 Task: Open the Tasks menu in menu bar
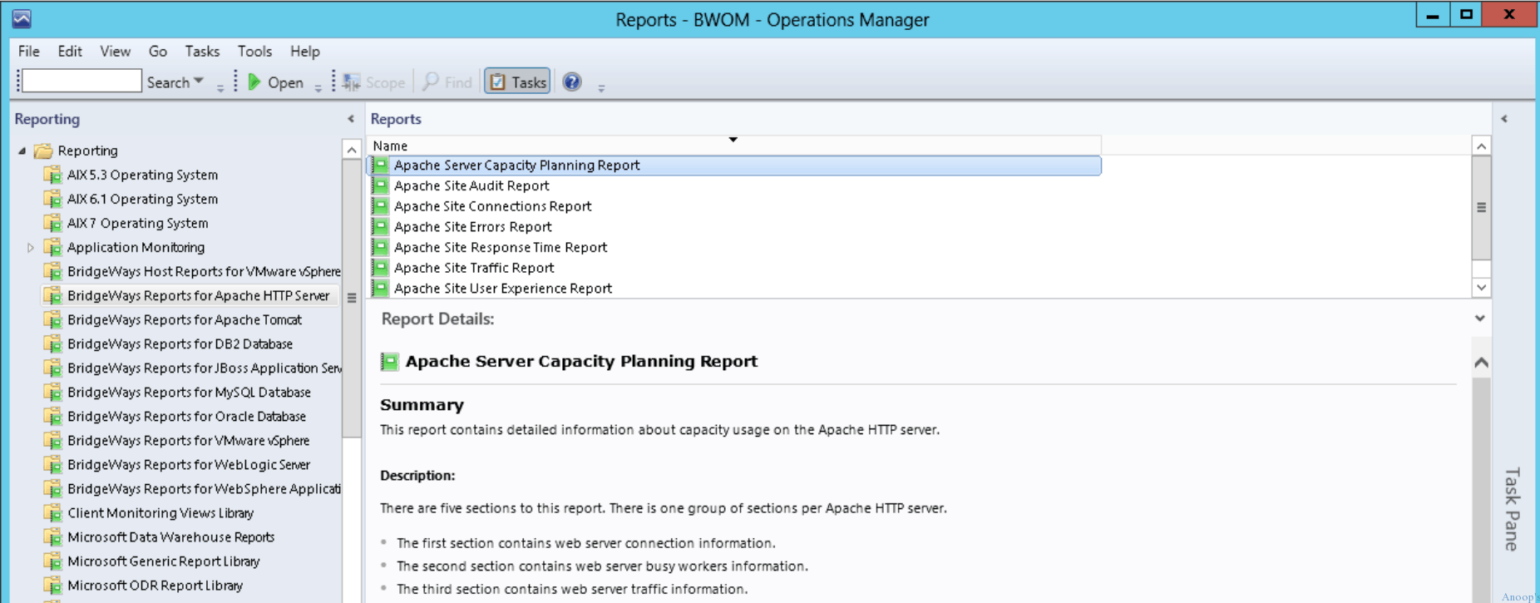point(202,52)
